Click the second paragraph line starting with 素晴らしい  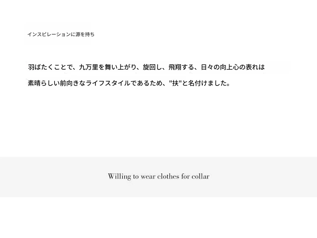129,83
